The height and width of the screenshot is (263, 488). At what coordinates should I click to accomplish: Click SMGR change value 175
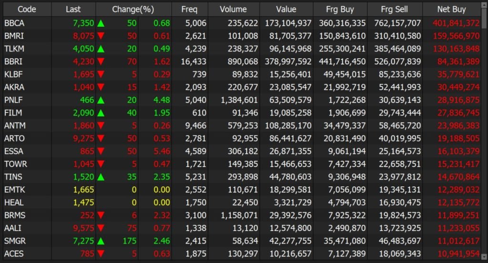click(x=130, y=241)
